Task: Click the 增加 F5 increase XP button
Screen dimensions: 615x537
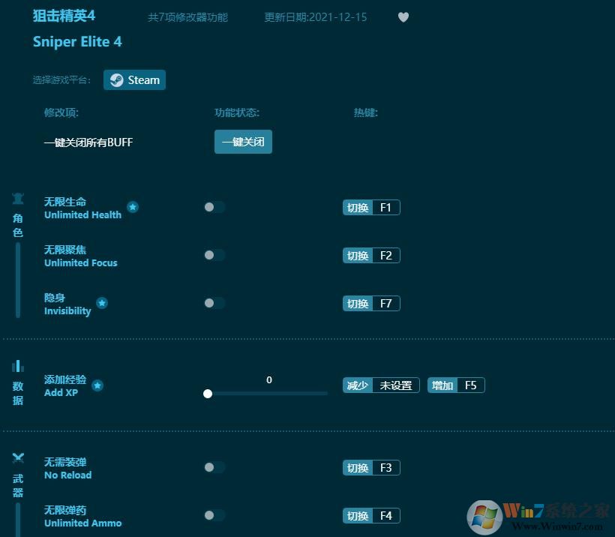Action: click(456, 385)
